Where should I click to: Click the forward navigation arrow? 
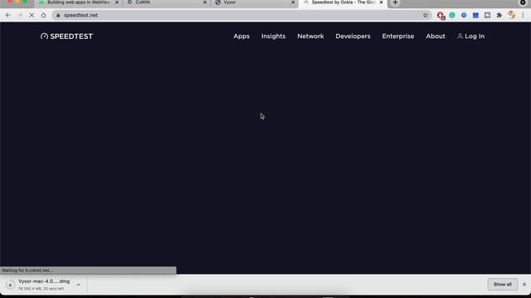click(x=20, y=15)
